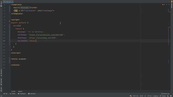Viewport: 173px width, 97px height.
Task: Click the catImage property name
Action: [x=22, y=35]
